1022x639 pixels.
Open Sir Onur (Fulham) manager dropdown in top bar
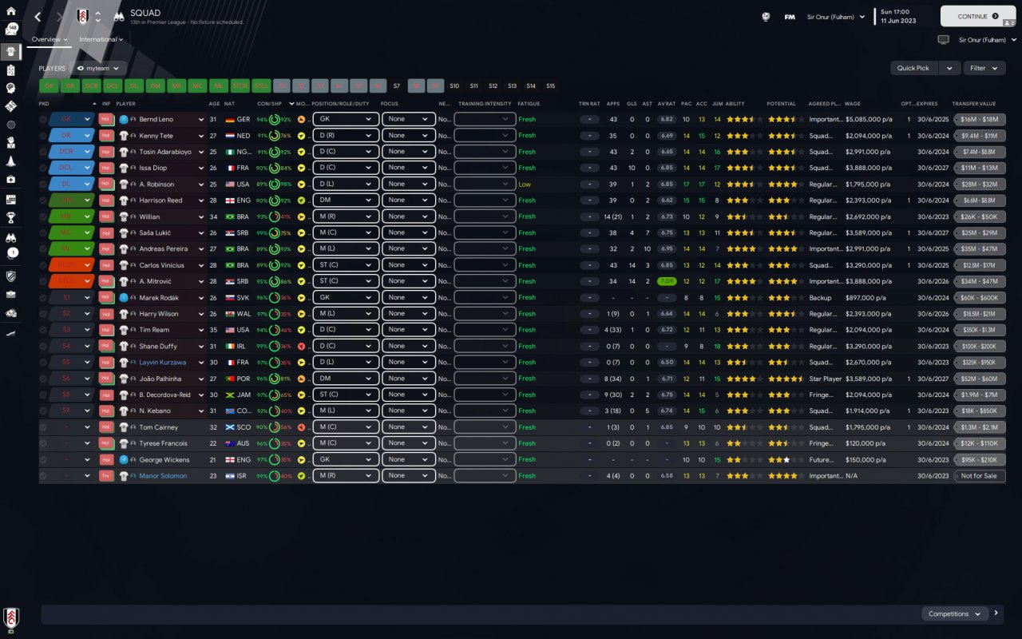point(836,16)
